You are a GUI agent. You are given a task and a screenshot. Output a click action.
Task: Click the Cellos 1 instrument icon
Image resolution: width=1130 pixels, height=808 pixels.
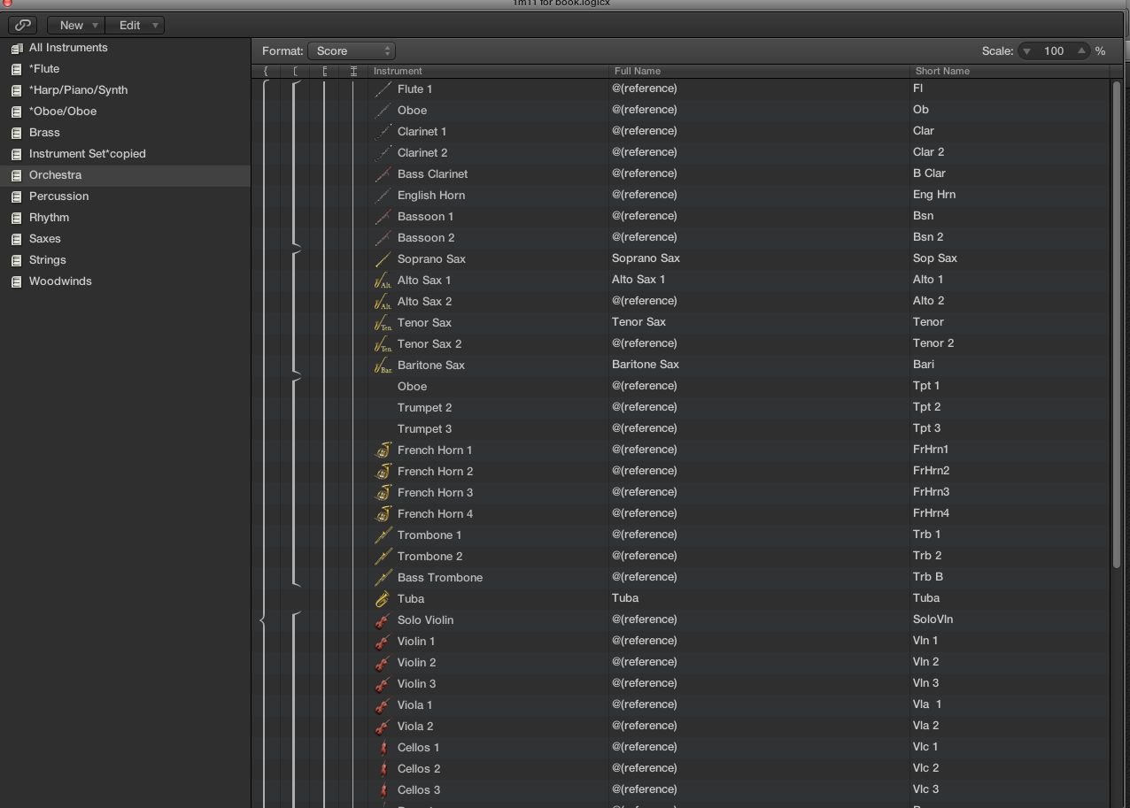tap(383, 747)
